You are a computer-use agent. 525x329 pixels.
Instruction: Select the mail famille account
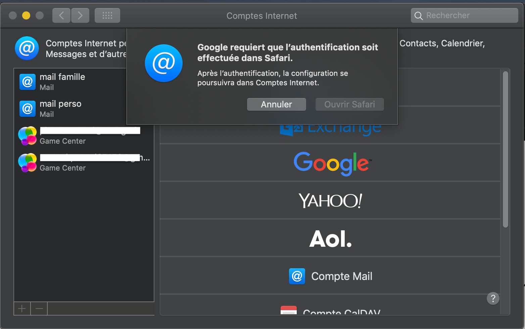pyautogui.click(x=62, y=82)
